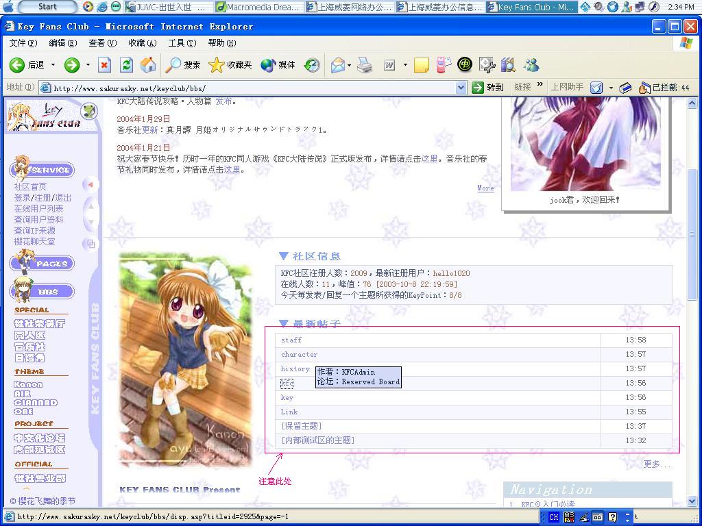Screen dimensions: 702x526
Task: Click the BBS sidebar button
Action: point(42,292)
